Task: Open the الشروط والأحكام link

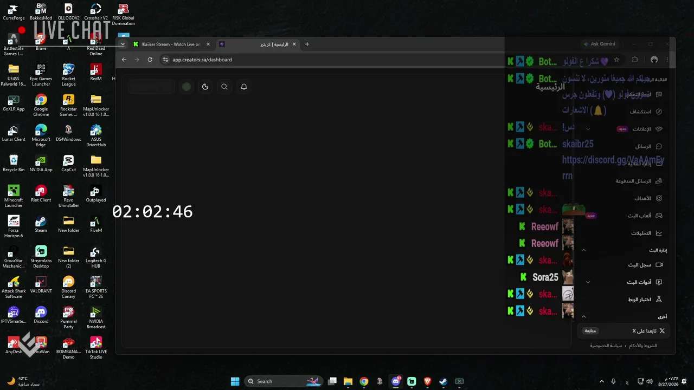Action: [642, 346]
